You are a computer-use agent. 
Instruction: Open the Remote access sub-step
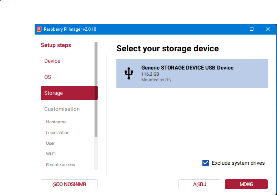[60, 165]
